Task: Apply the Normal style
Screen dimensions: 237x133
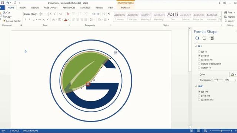Action: (x=120, y=17)
